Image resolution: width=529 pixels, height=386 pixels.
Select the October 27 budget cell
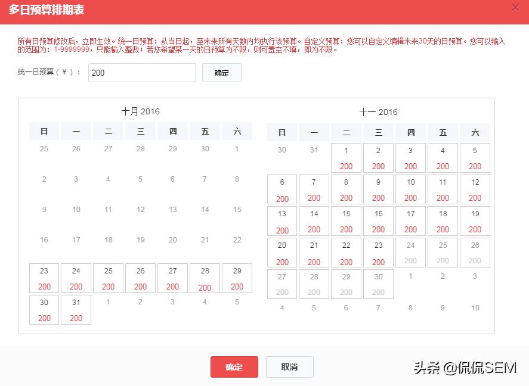point(172,278)
